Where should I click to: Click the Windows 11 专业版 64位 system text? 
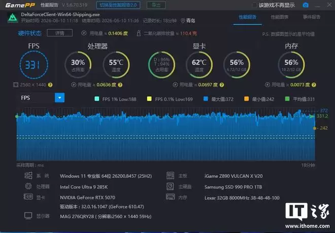pyautogui.click(x=106, y=176)
